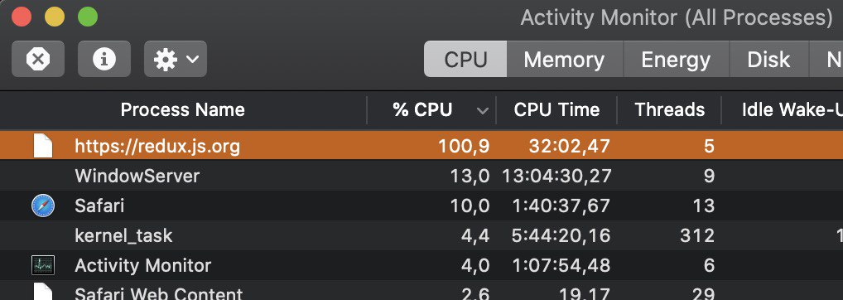Open the gear actions dropdown menu
Viewport: 843px width, 300px height.
(x=176, y=59)
